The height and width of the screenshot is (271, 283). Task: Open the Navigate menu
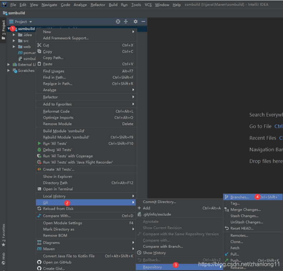click(x=49, y=5)
